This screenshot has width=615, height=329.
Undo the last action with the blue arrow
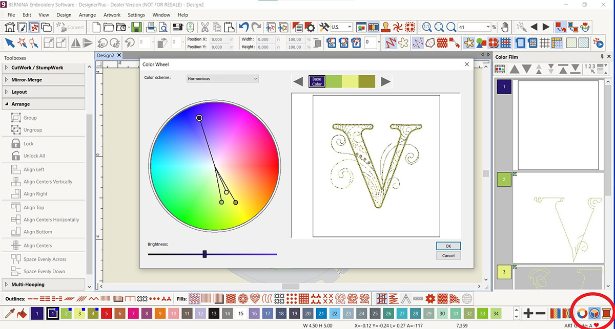[244, 27]
